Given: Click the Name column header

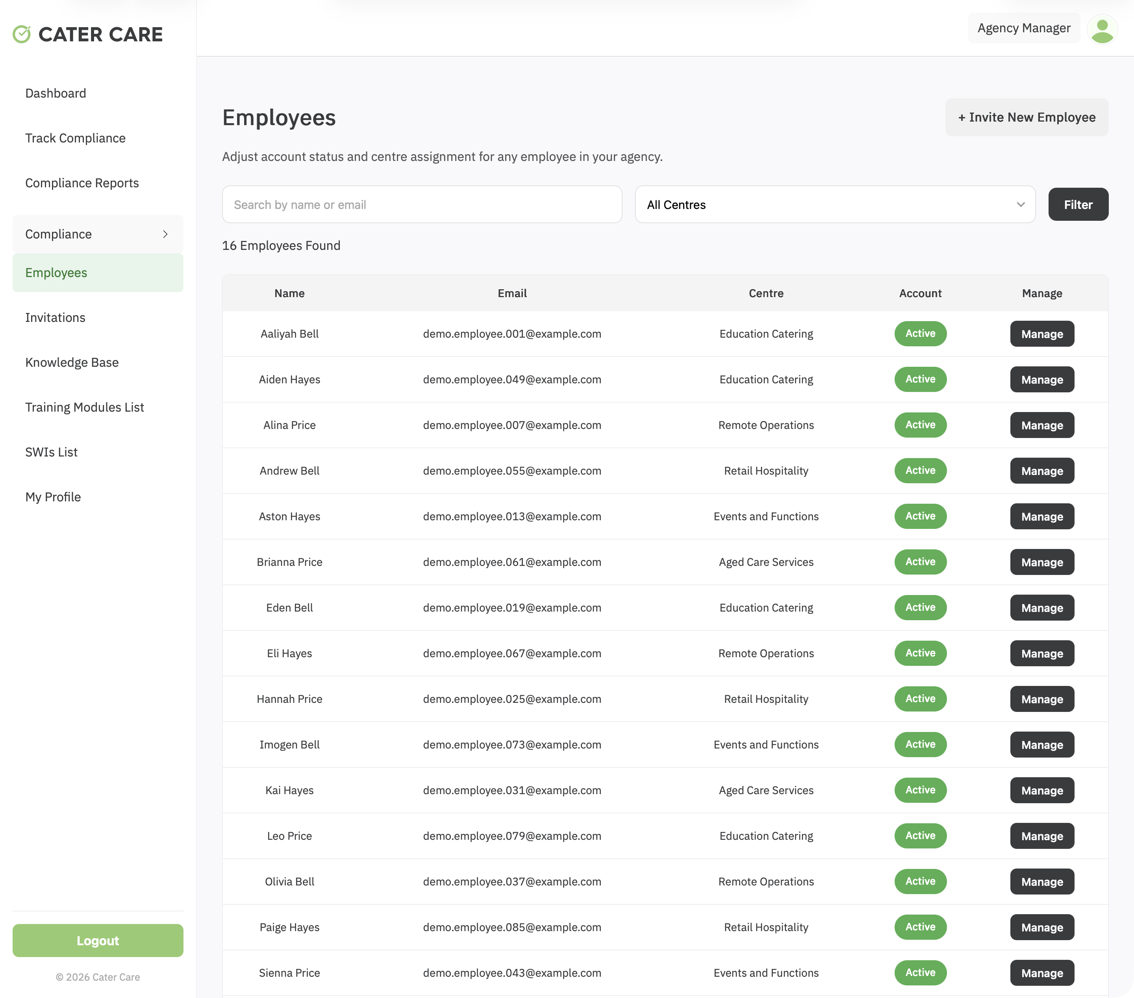Looking at the screenshot, I should pyautogui.click(x=289, y=293).
